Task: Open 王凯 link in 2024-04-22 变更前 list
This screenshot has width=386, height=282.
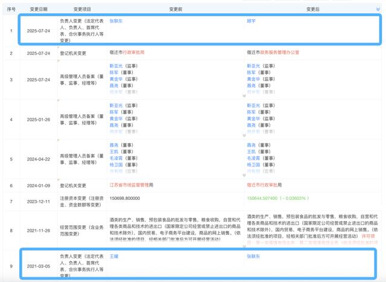Action: (114, 152)
